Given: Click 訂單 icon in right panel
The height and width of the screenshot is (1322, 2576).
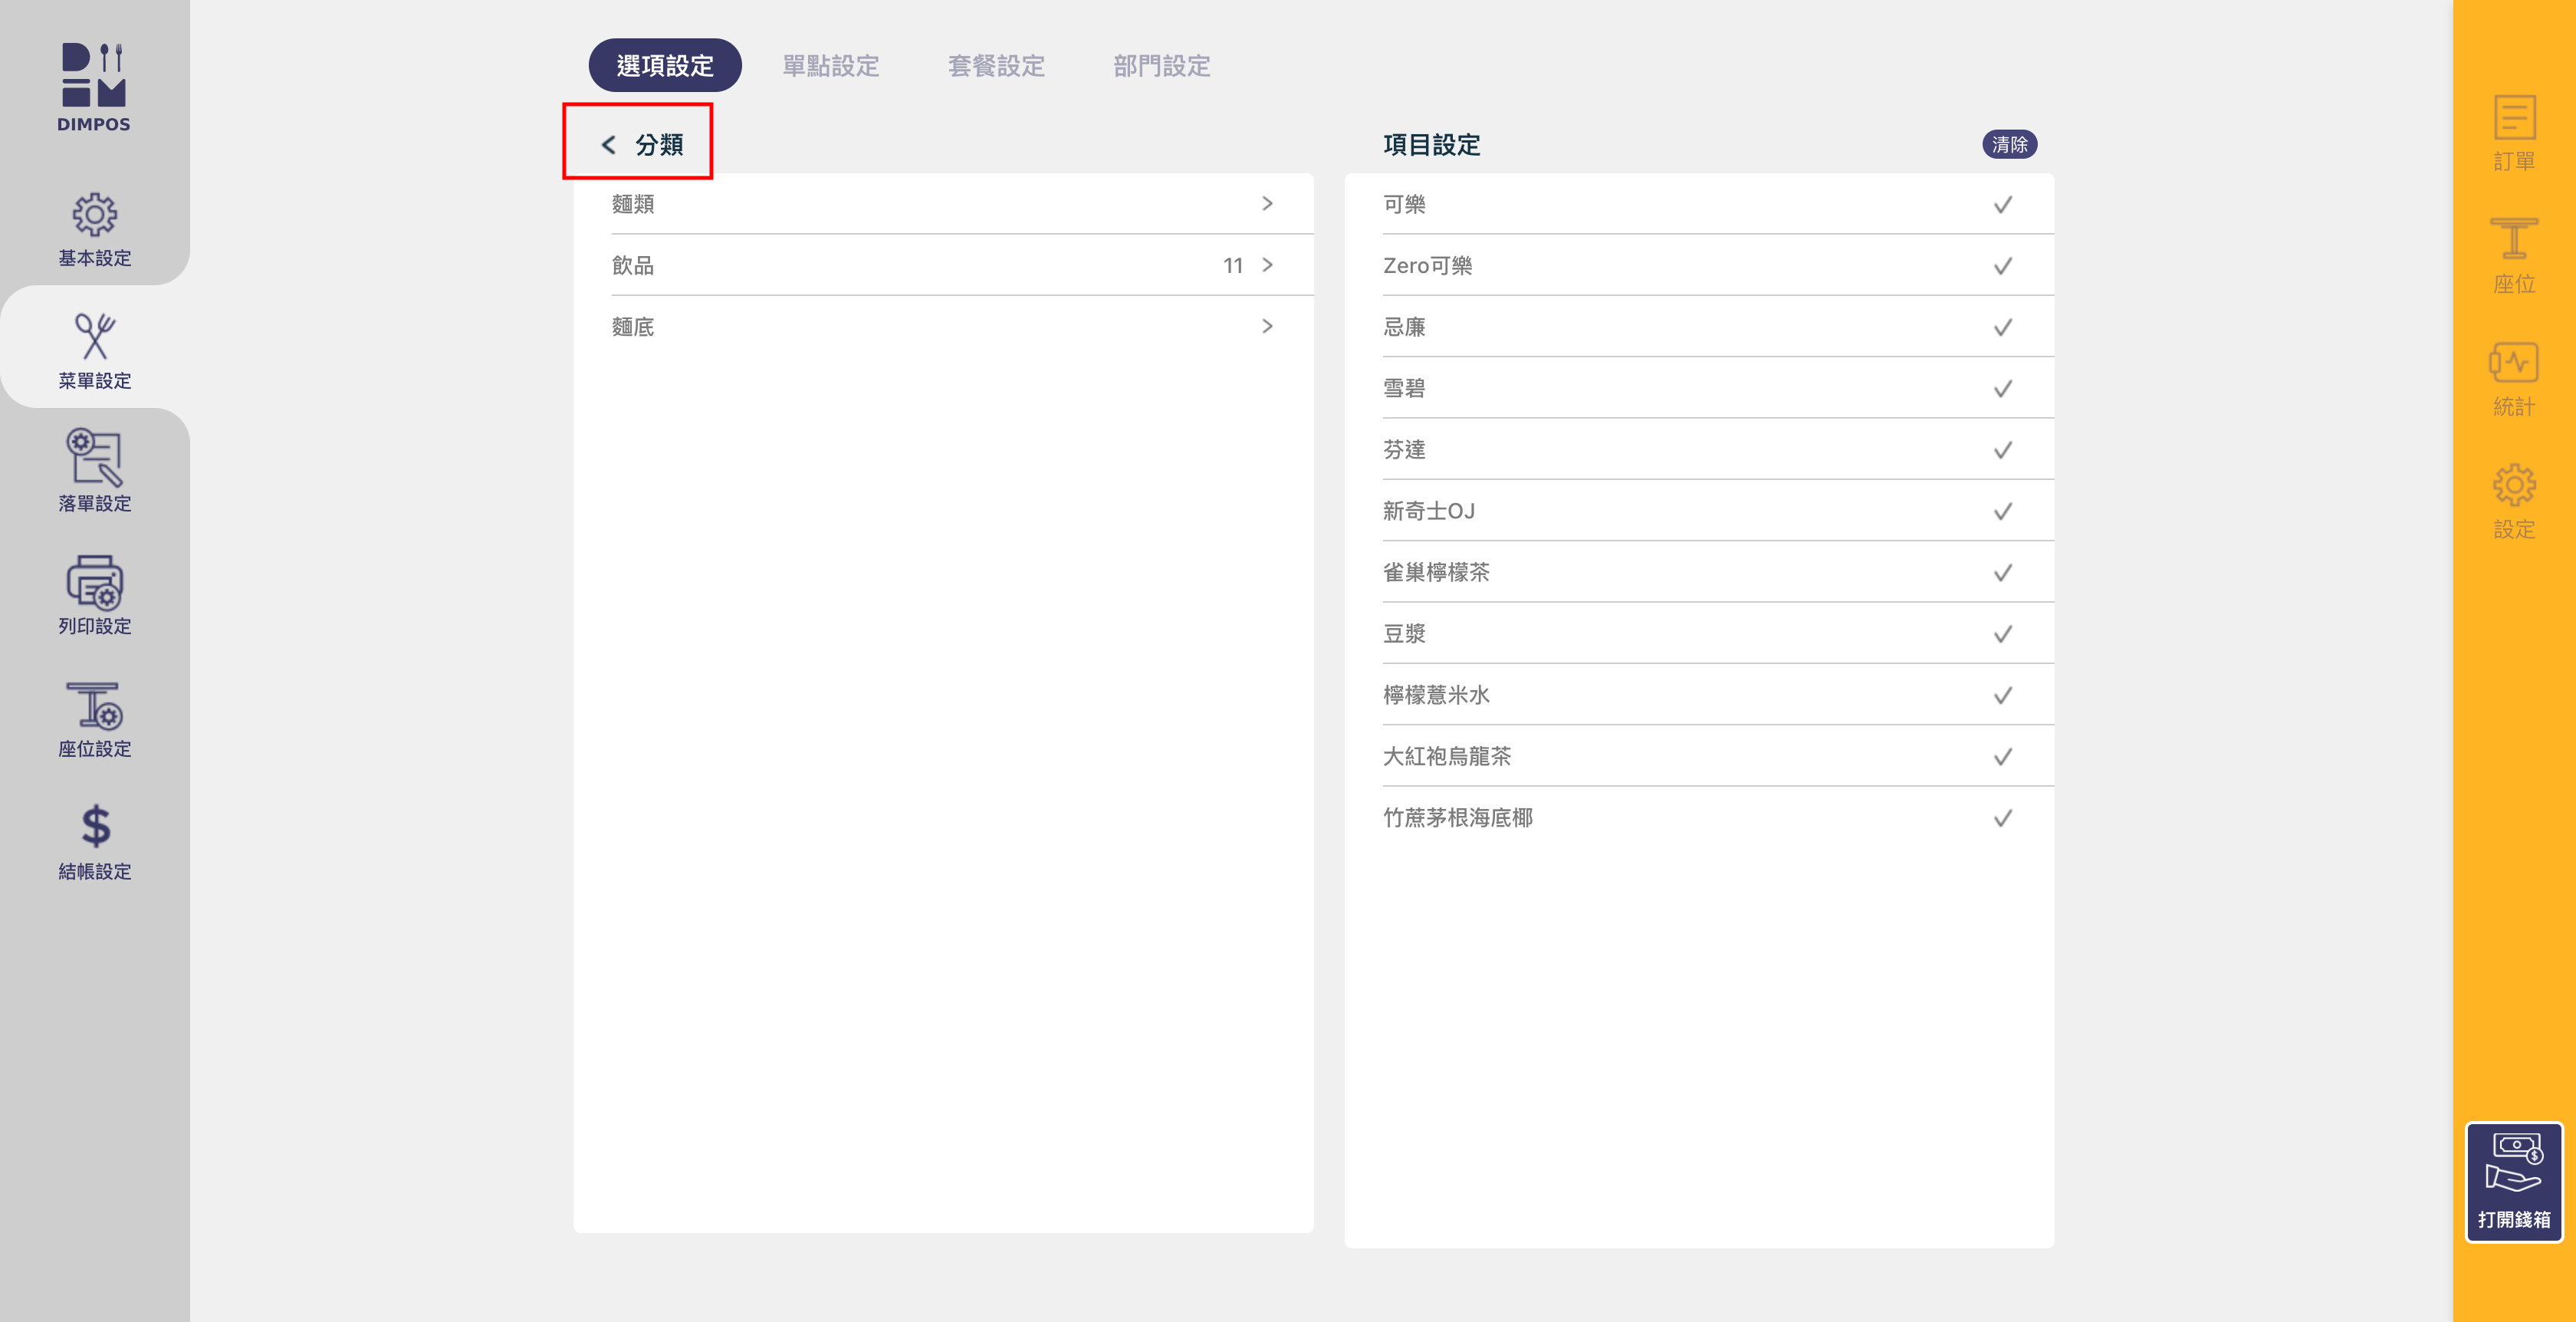Looking at the screenshot, I should [x=2513, y=132].
